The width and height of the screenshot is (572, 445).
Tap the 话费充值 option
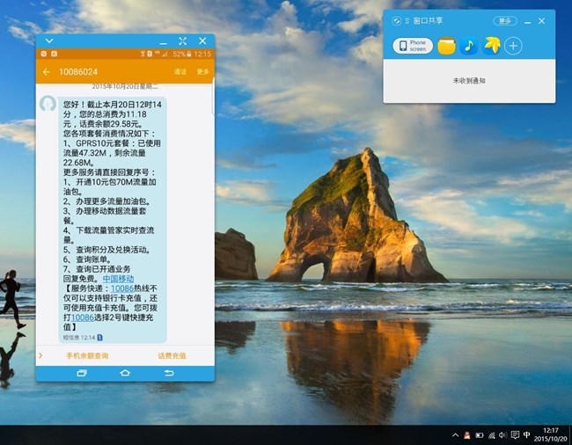172,356
